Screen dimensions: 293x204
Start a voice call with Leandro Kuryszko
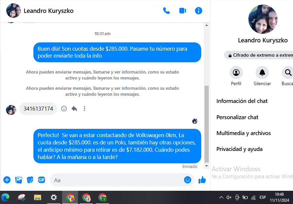(x=166, y=11)
